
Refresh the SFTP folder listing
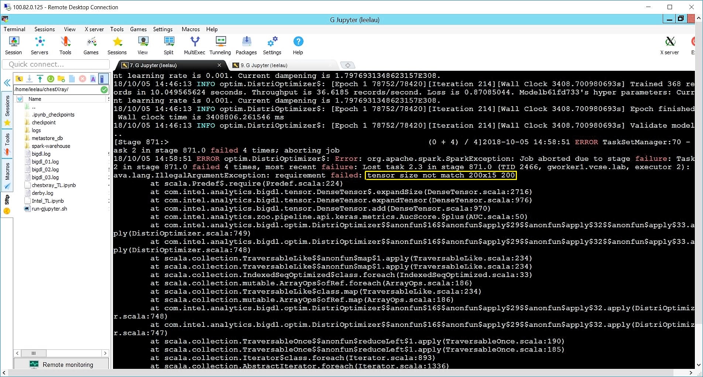click(x=51, y=79)
